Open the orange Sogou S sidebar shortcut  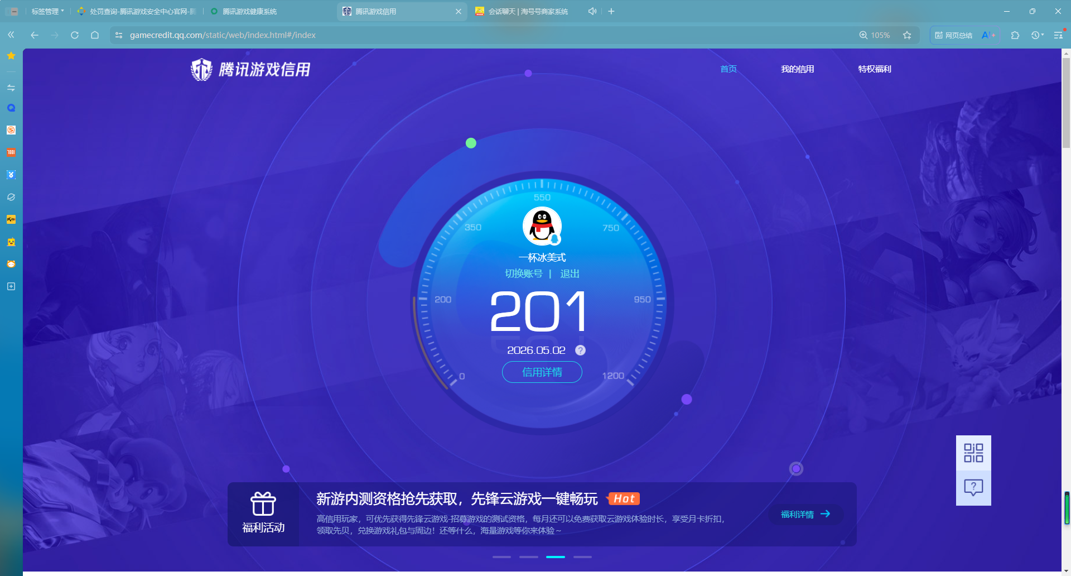(11, 130)
